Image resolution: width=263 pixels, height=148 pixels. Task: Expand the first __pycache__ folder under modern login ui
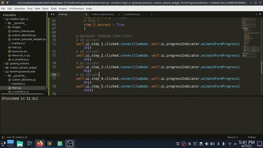pyautogui.click(x=6, y=23)
